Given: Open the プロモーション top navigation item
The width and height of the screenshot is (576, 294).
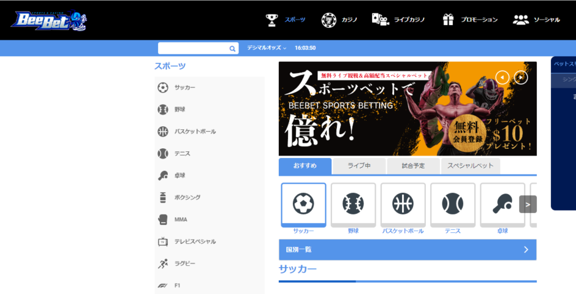Looking at the screenshot, I should (x=479, y=20).
